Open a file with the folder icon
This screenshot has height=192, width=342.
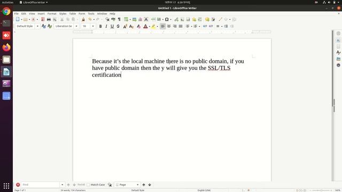point(26,19)
